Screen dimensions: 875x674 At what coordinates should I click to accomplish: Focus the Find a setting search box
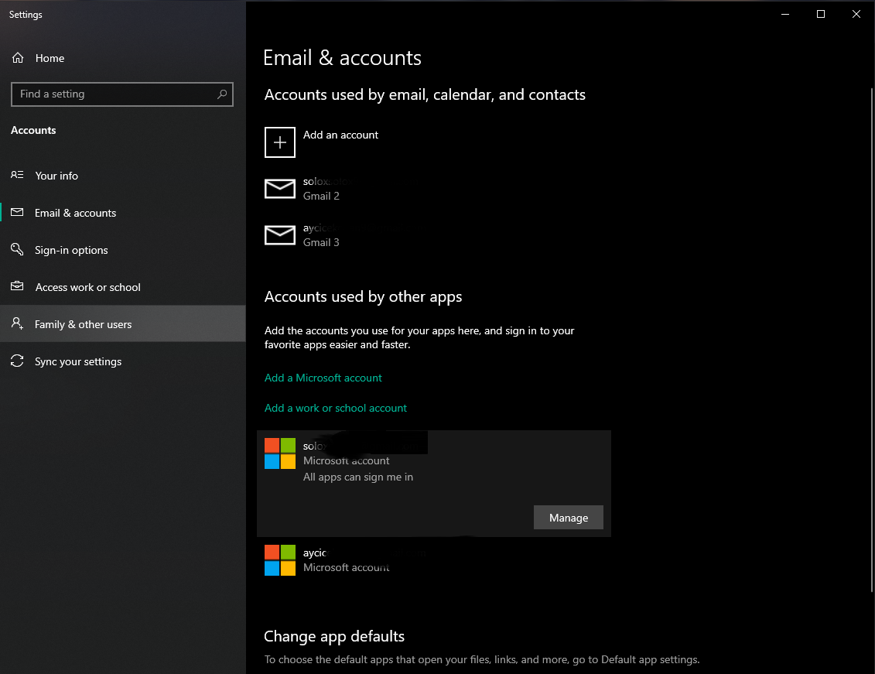click(122, 94)
